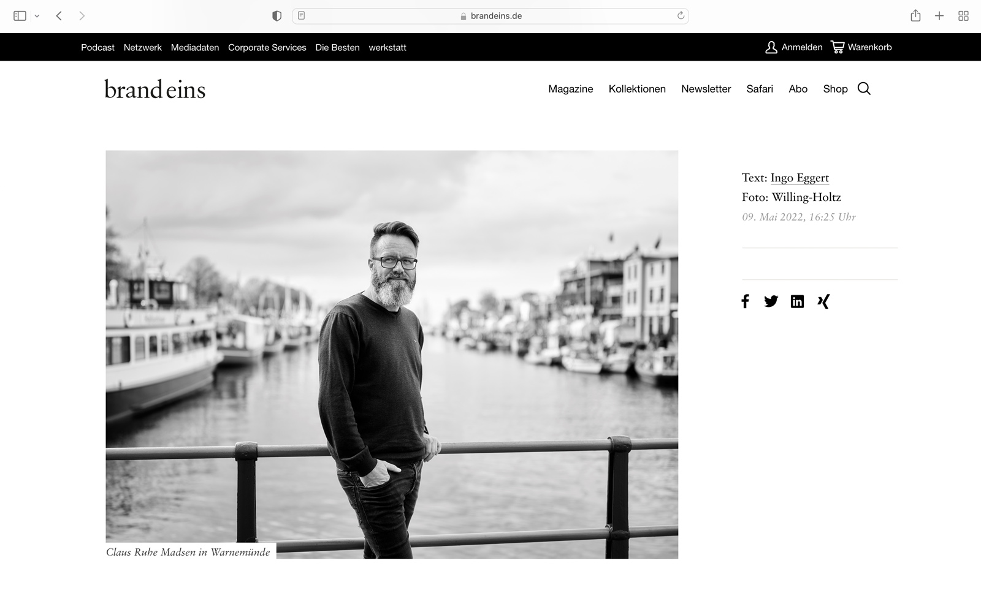Open the werkstatt link
This screenshot has height=612, width=981.
[x=387, y=47]
